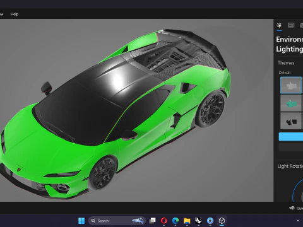Click the 3D Viewer cube taskbar icon
Image resolution: width=303 pixels, height=227 pixels.
222,221
